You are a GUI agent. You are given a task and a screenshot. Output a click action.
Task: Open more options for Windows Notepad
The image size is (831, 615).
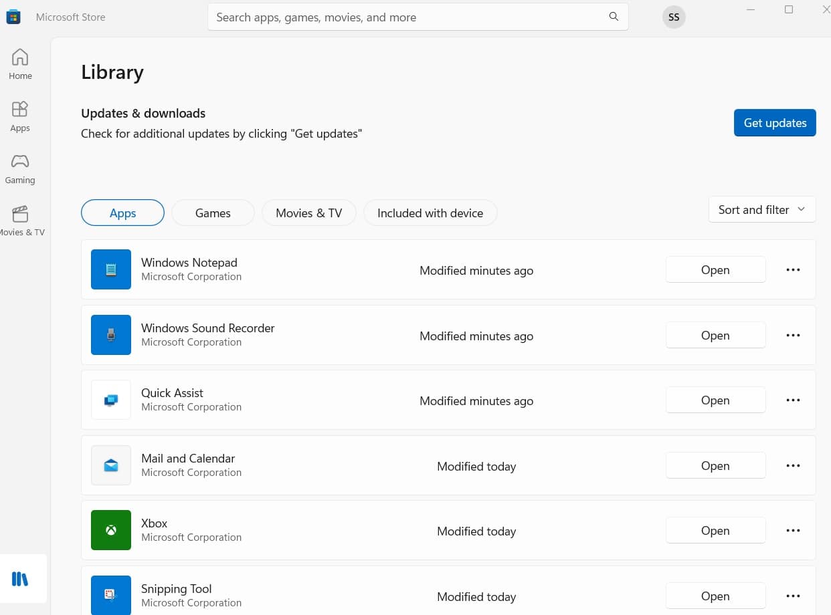pyautogui.click(x=793, y=270)
